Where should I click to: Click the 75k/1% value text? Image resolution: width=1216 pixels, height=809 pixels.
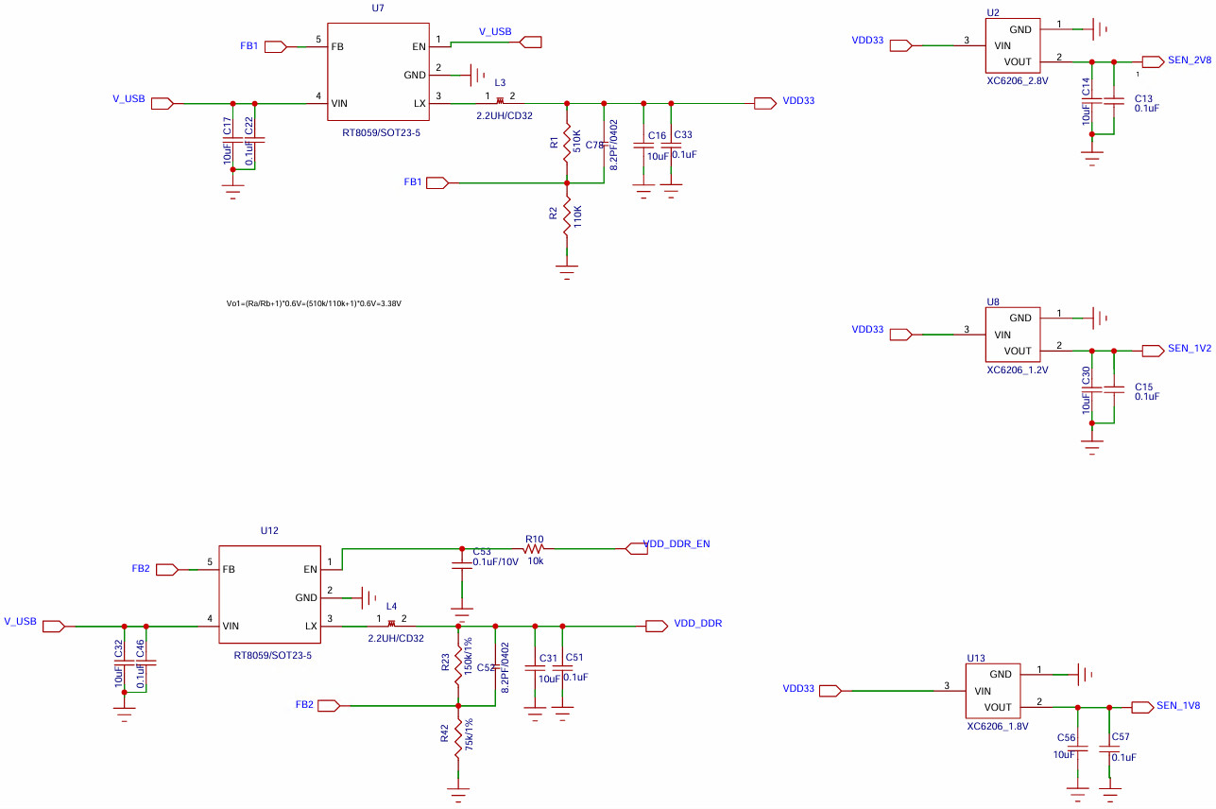[469, 734]
